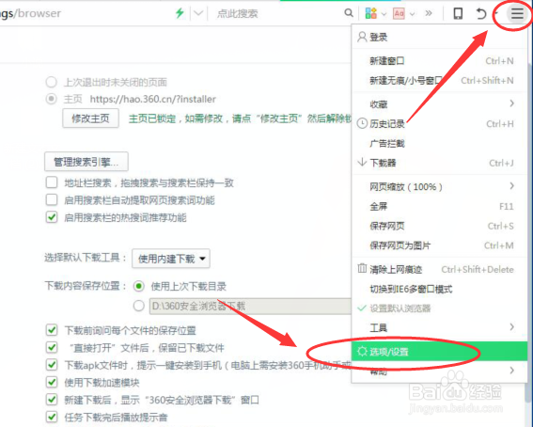Click 设置默认浏览器 menu item
This screenshot has height=427, width=533.
(440, 308)
